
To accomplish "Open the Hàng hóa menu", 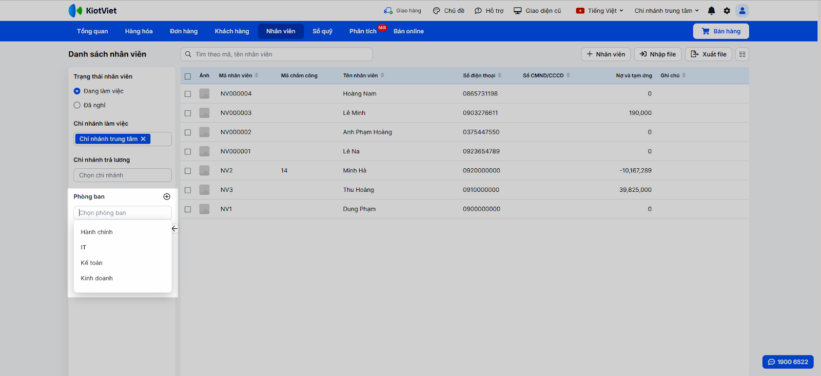I will coord(139,31).
